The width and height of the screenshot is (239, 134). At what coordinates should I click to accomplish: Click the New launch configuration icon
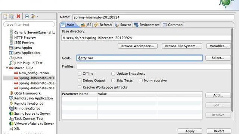tap(6, 16)
